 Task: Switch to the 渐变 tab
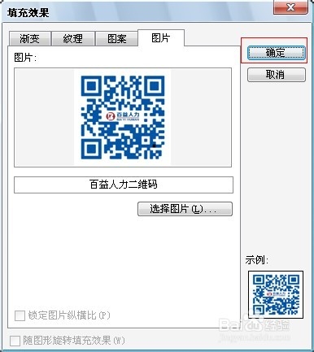click(x=30, y=39)
